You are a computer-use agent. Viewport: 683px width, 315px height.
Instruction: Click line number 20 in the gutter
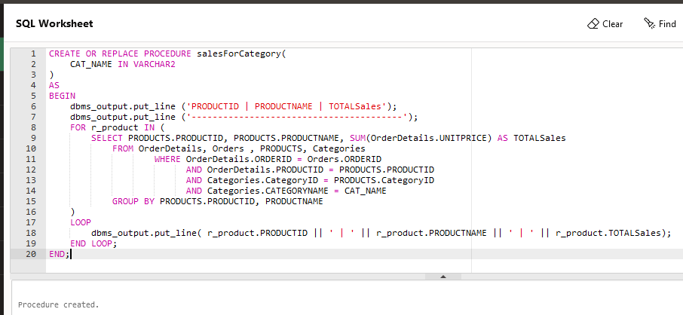[x=31, y=254]
